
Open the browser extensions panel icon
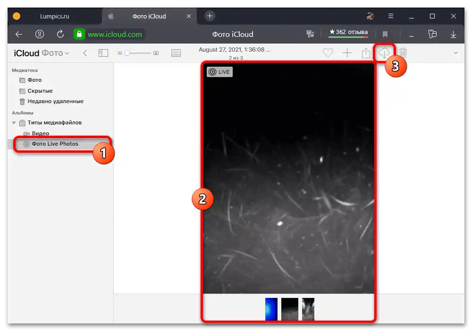(x=432, y=34)
